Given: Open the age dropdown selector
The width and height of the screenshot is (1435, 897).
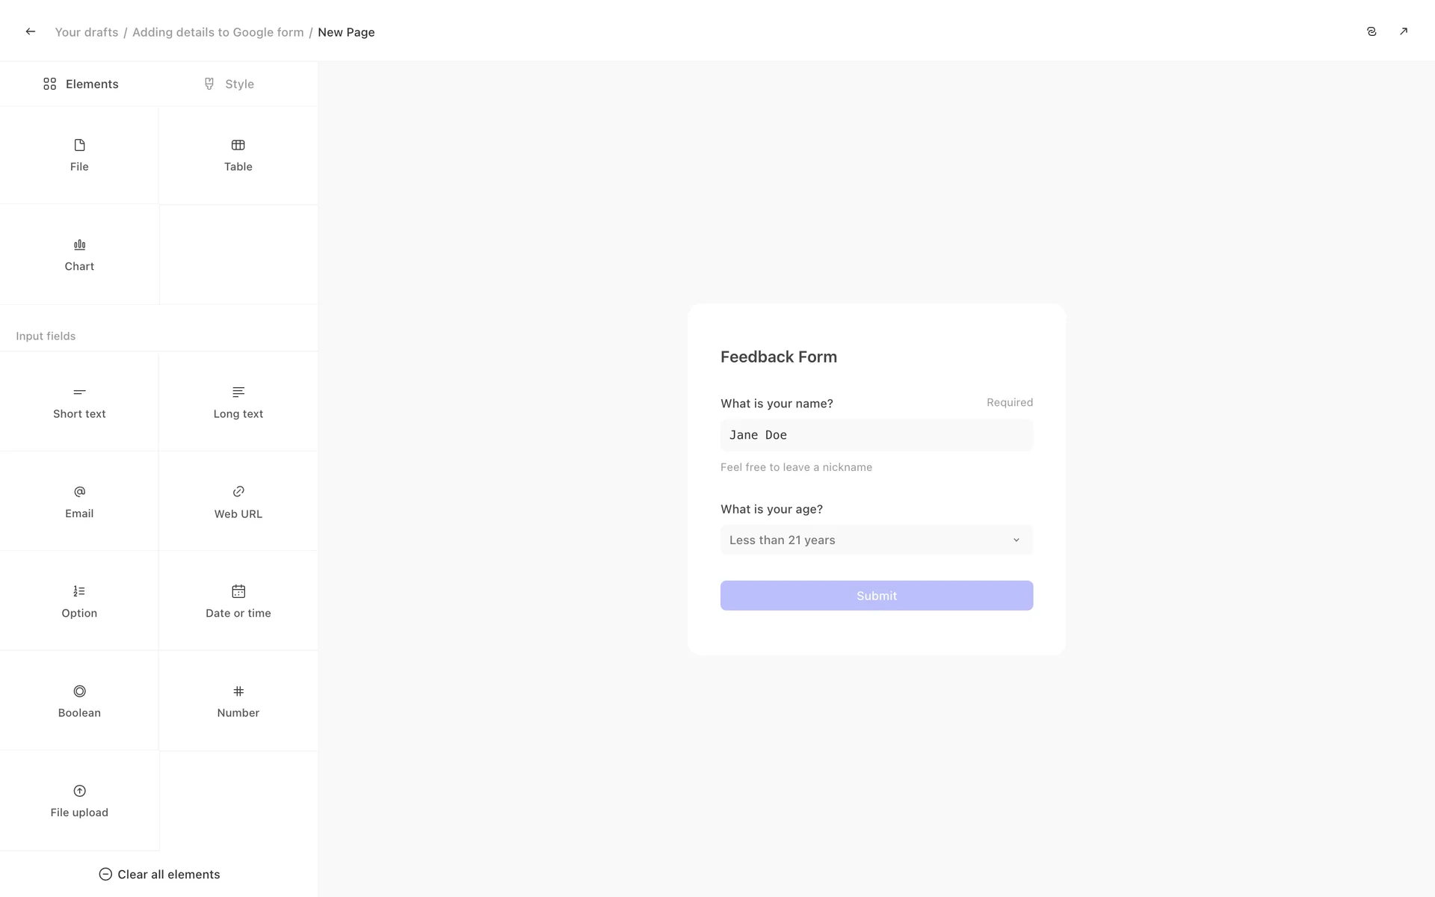Looking at the screenshot, I should (876, 540).
